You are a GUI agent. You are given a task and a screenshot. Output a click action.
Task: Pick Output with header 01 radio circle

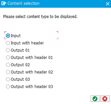coord(8,58)
